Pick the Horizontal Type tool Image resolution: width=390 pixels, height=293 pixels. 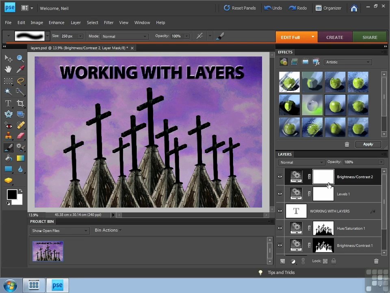[x=8, y=103]
